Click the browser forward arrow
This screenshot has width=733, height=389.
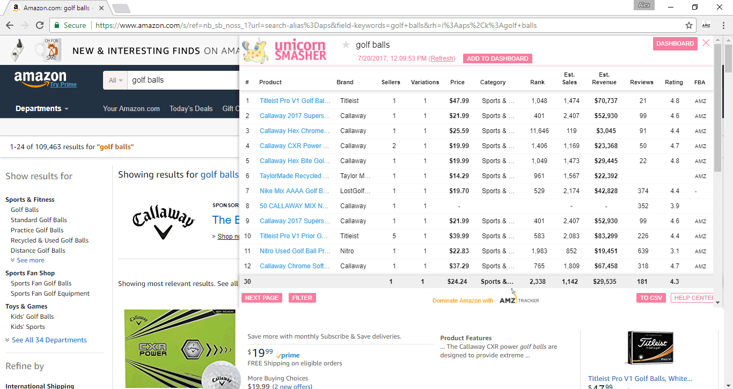[x=25, y=25]
